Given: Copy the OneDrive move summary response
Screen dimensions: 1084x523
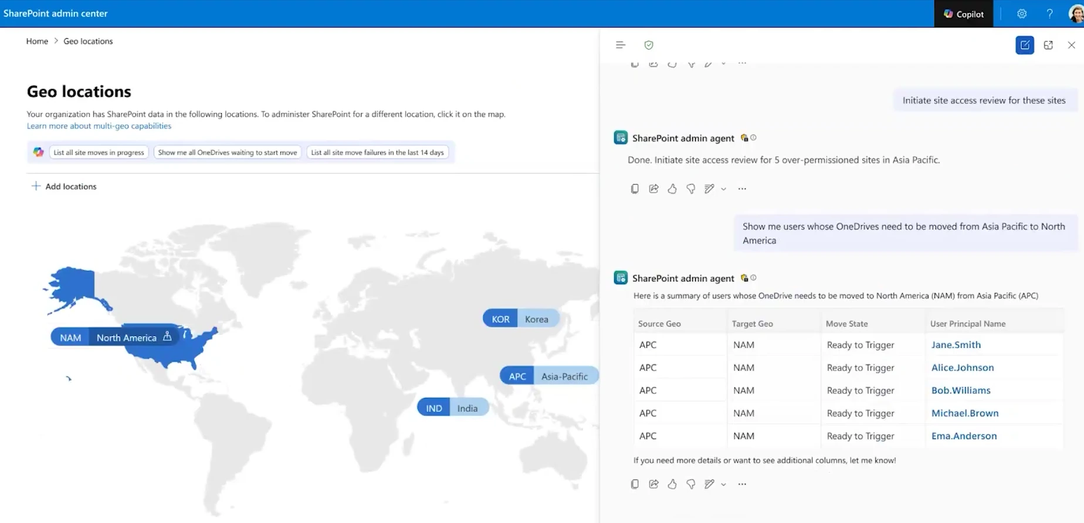Looking at the screenshot, I should [635, 484].
